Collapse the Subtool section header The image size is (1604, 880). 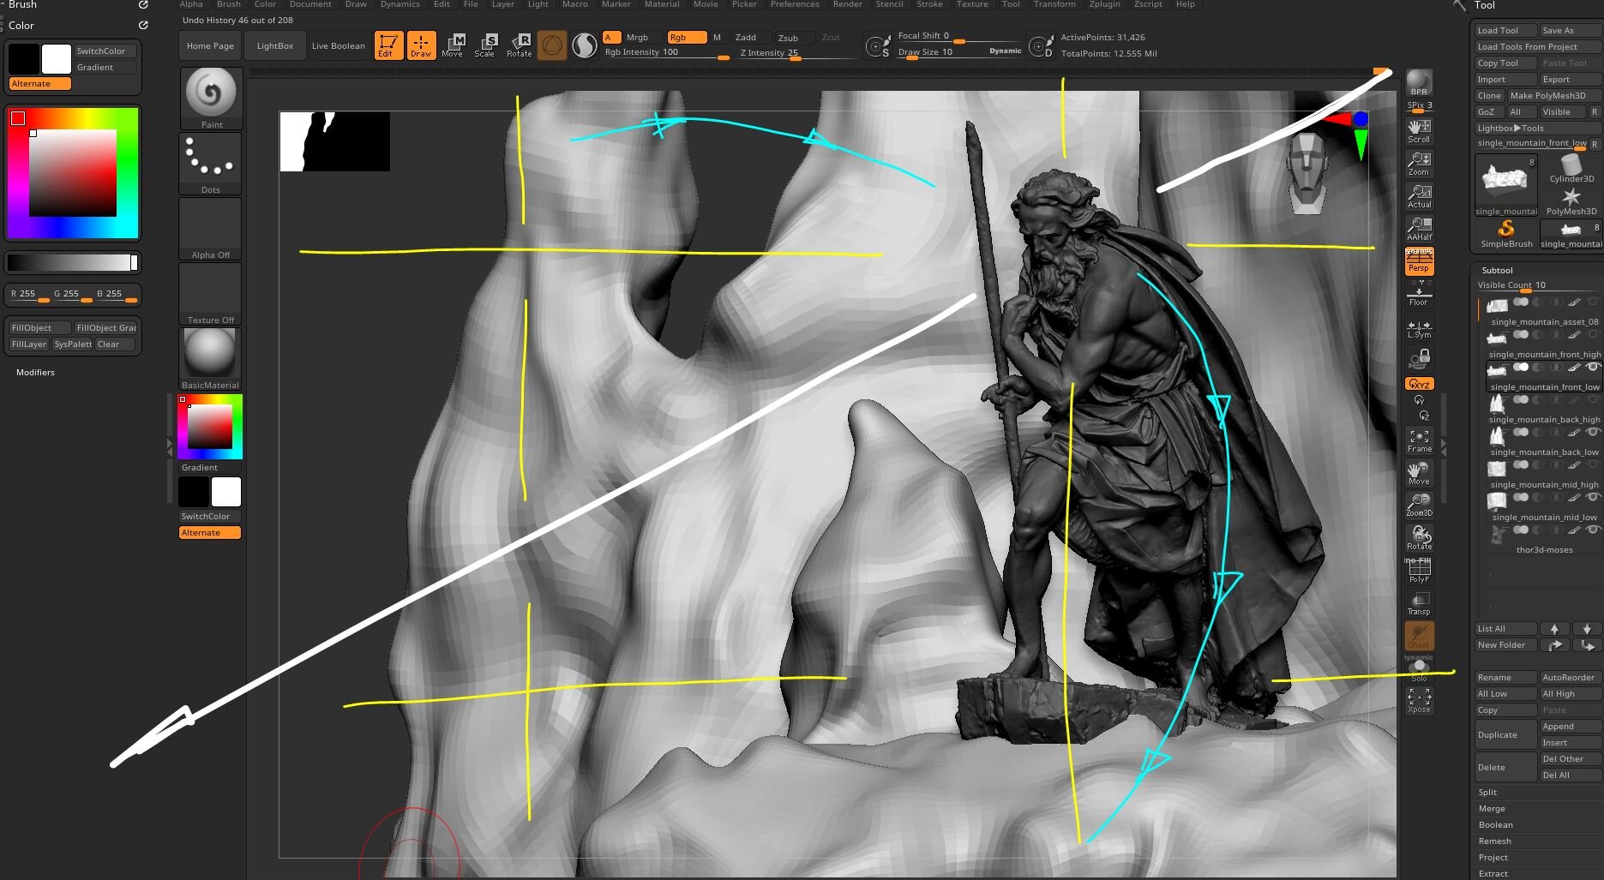click(x=1497, y=270)
